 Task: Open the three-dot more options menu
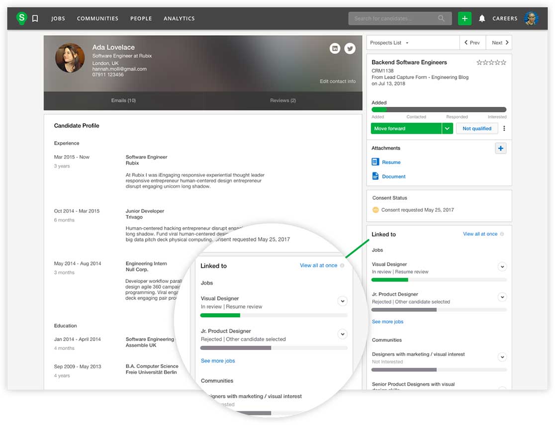[504, 129]
